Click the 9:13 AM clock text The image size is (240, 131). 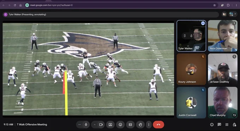click(8, 125)
